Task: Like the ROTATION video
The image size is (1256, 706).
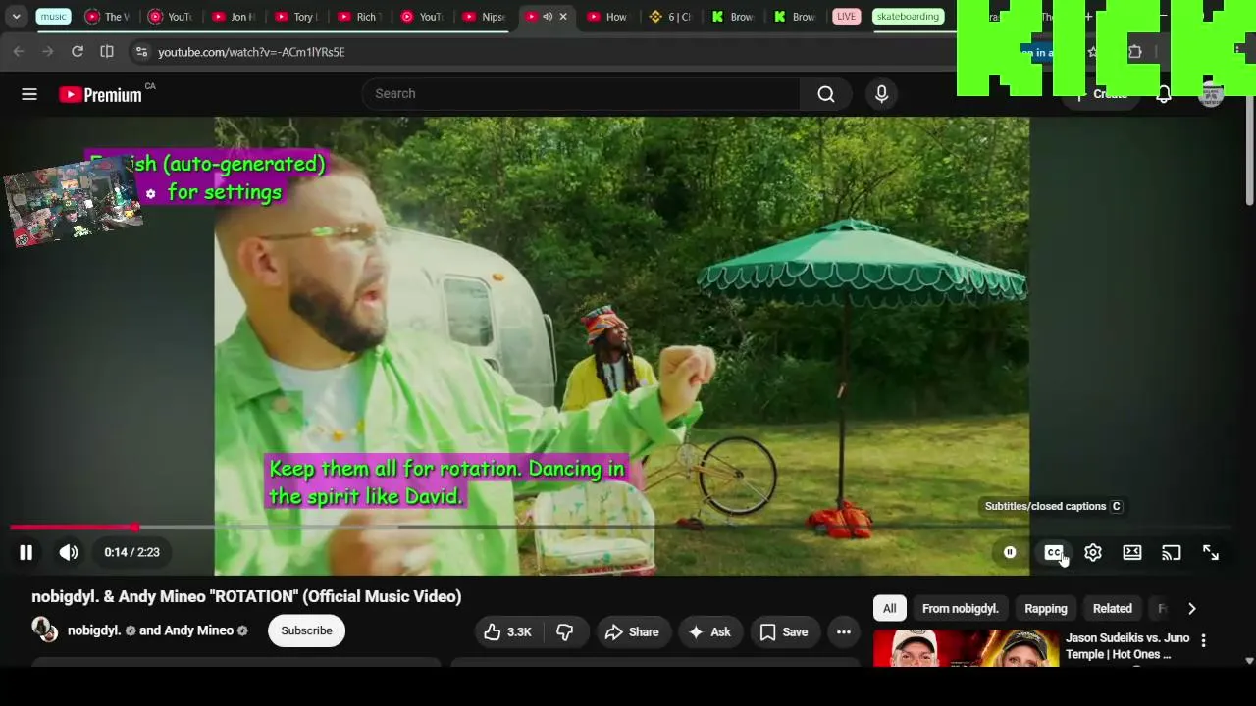Action: pos(507,632)
